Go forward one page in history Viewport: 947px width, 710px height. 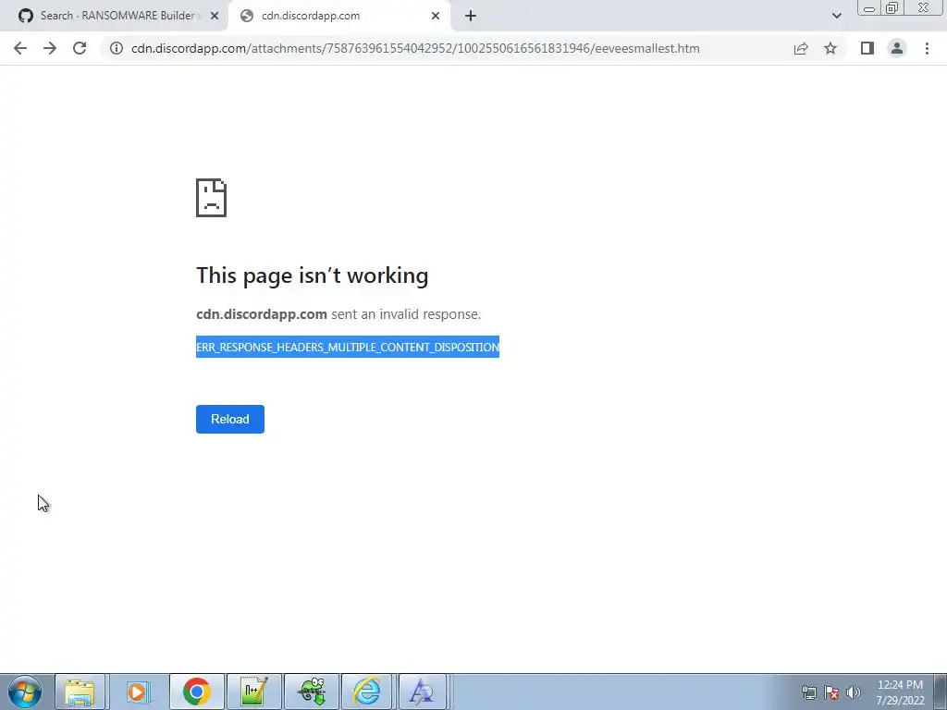[x=50, y=48]
